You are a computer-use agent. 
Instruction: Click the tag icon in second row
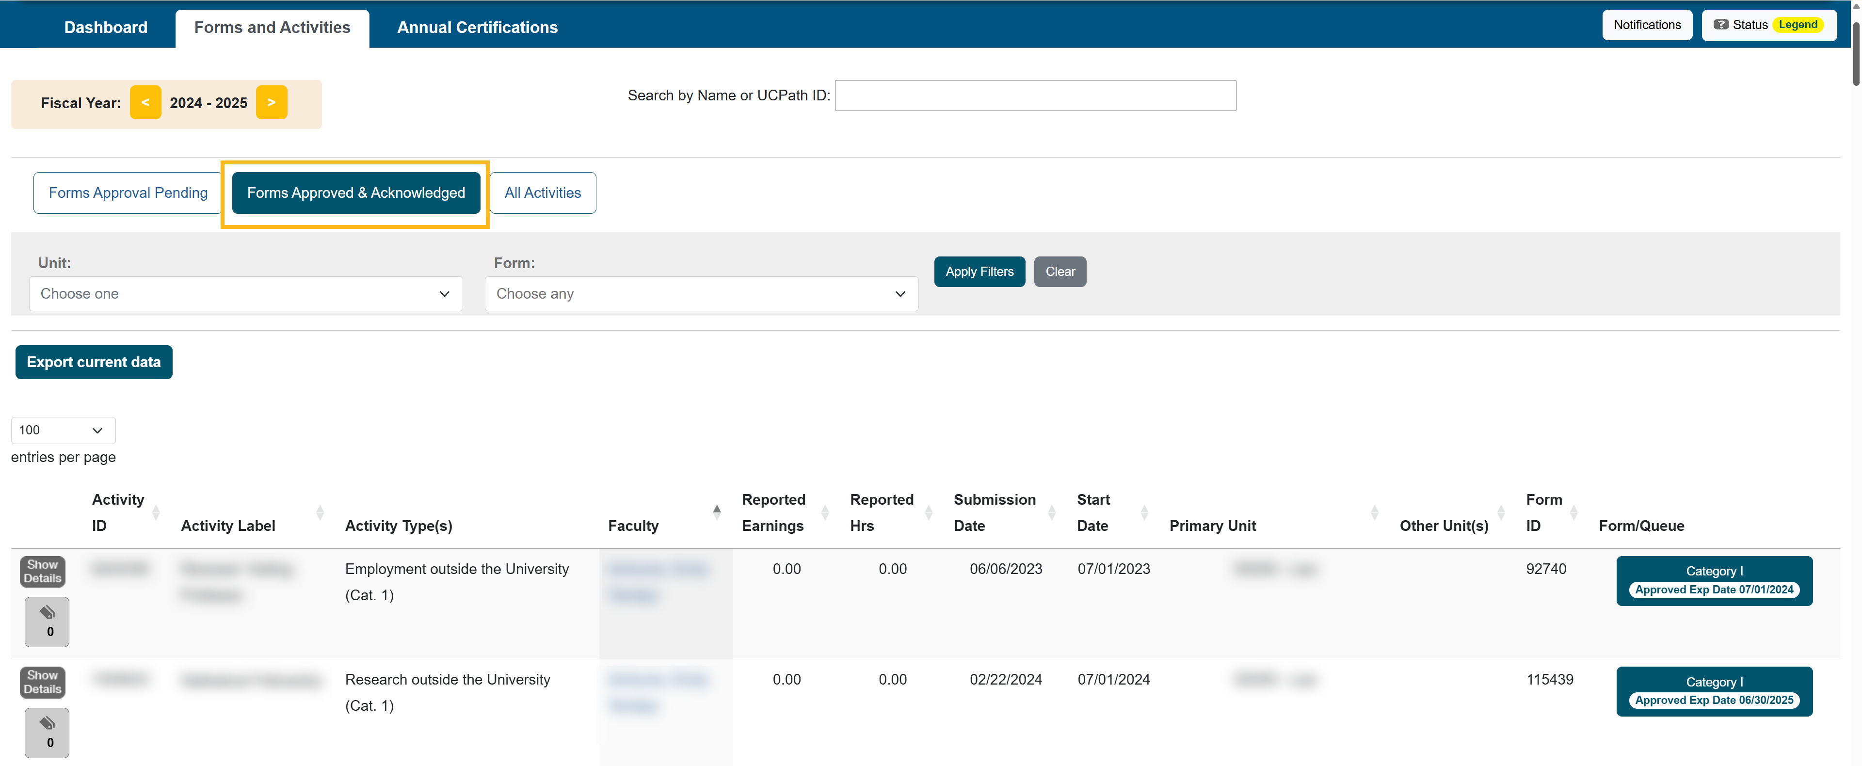pos(47,731)
